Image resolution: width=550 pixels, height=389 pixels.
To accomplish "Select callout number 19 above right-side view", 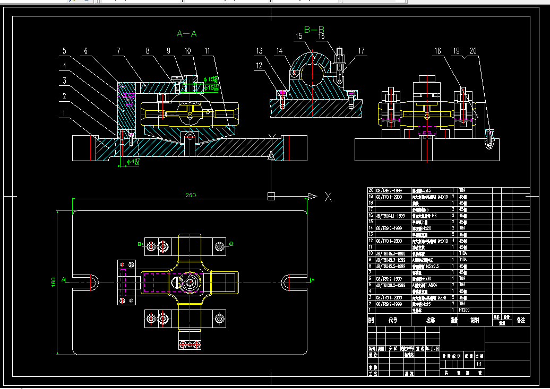I will 457,51.
